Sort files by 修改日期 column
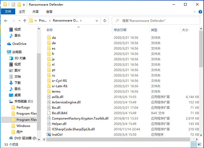204x148 pixels. [x=120, y=30]
